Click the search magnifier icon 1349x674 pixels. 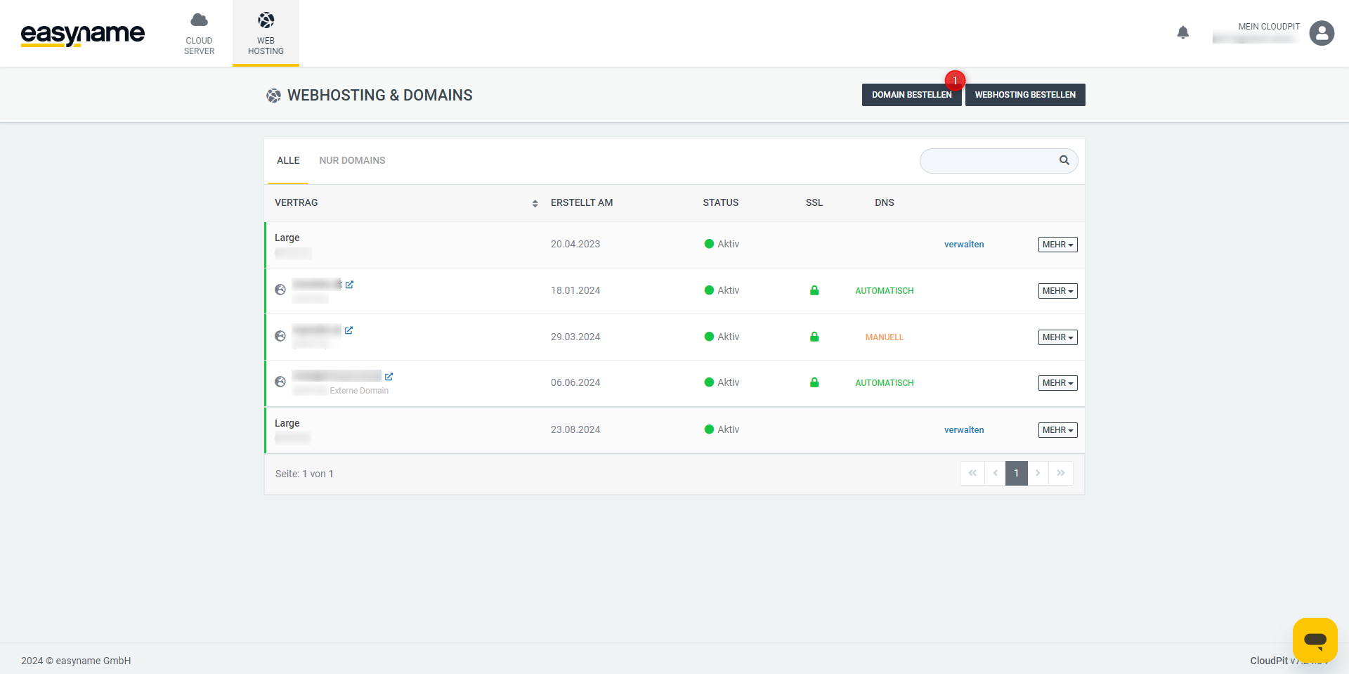[x=1064, y=160]
